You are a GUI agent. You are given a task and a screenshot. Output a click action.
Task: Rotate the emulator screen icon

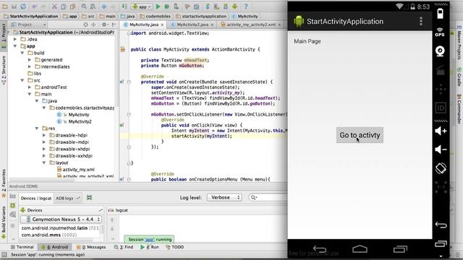[x=441, y=168]
